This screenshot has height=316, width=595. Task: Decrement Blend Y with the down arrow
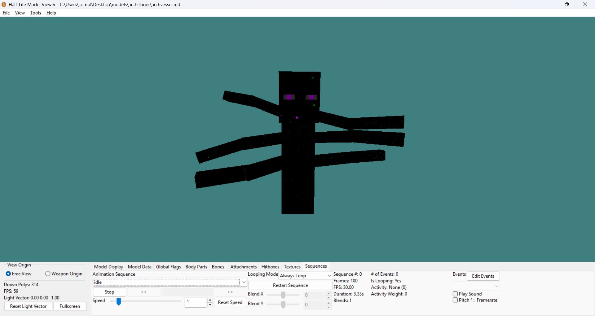coord(329,307)
